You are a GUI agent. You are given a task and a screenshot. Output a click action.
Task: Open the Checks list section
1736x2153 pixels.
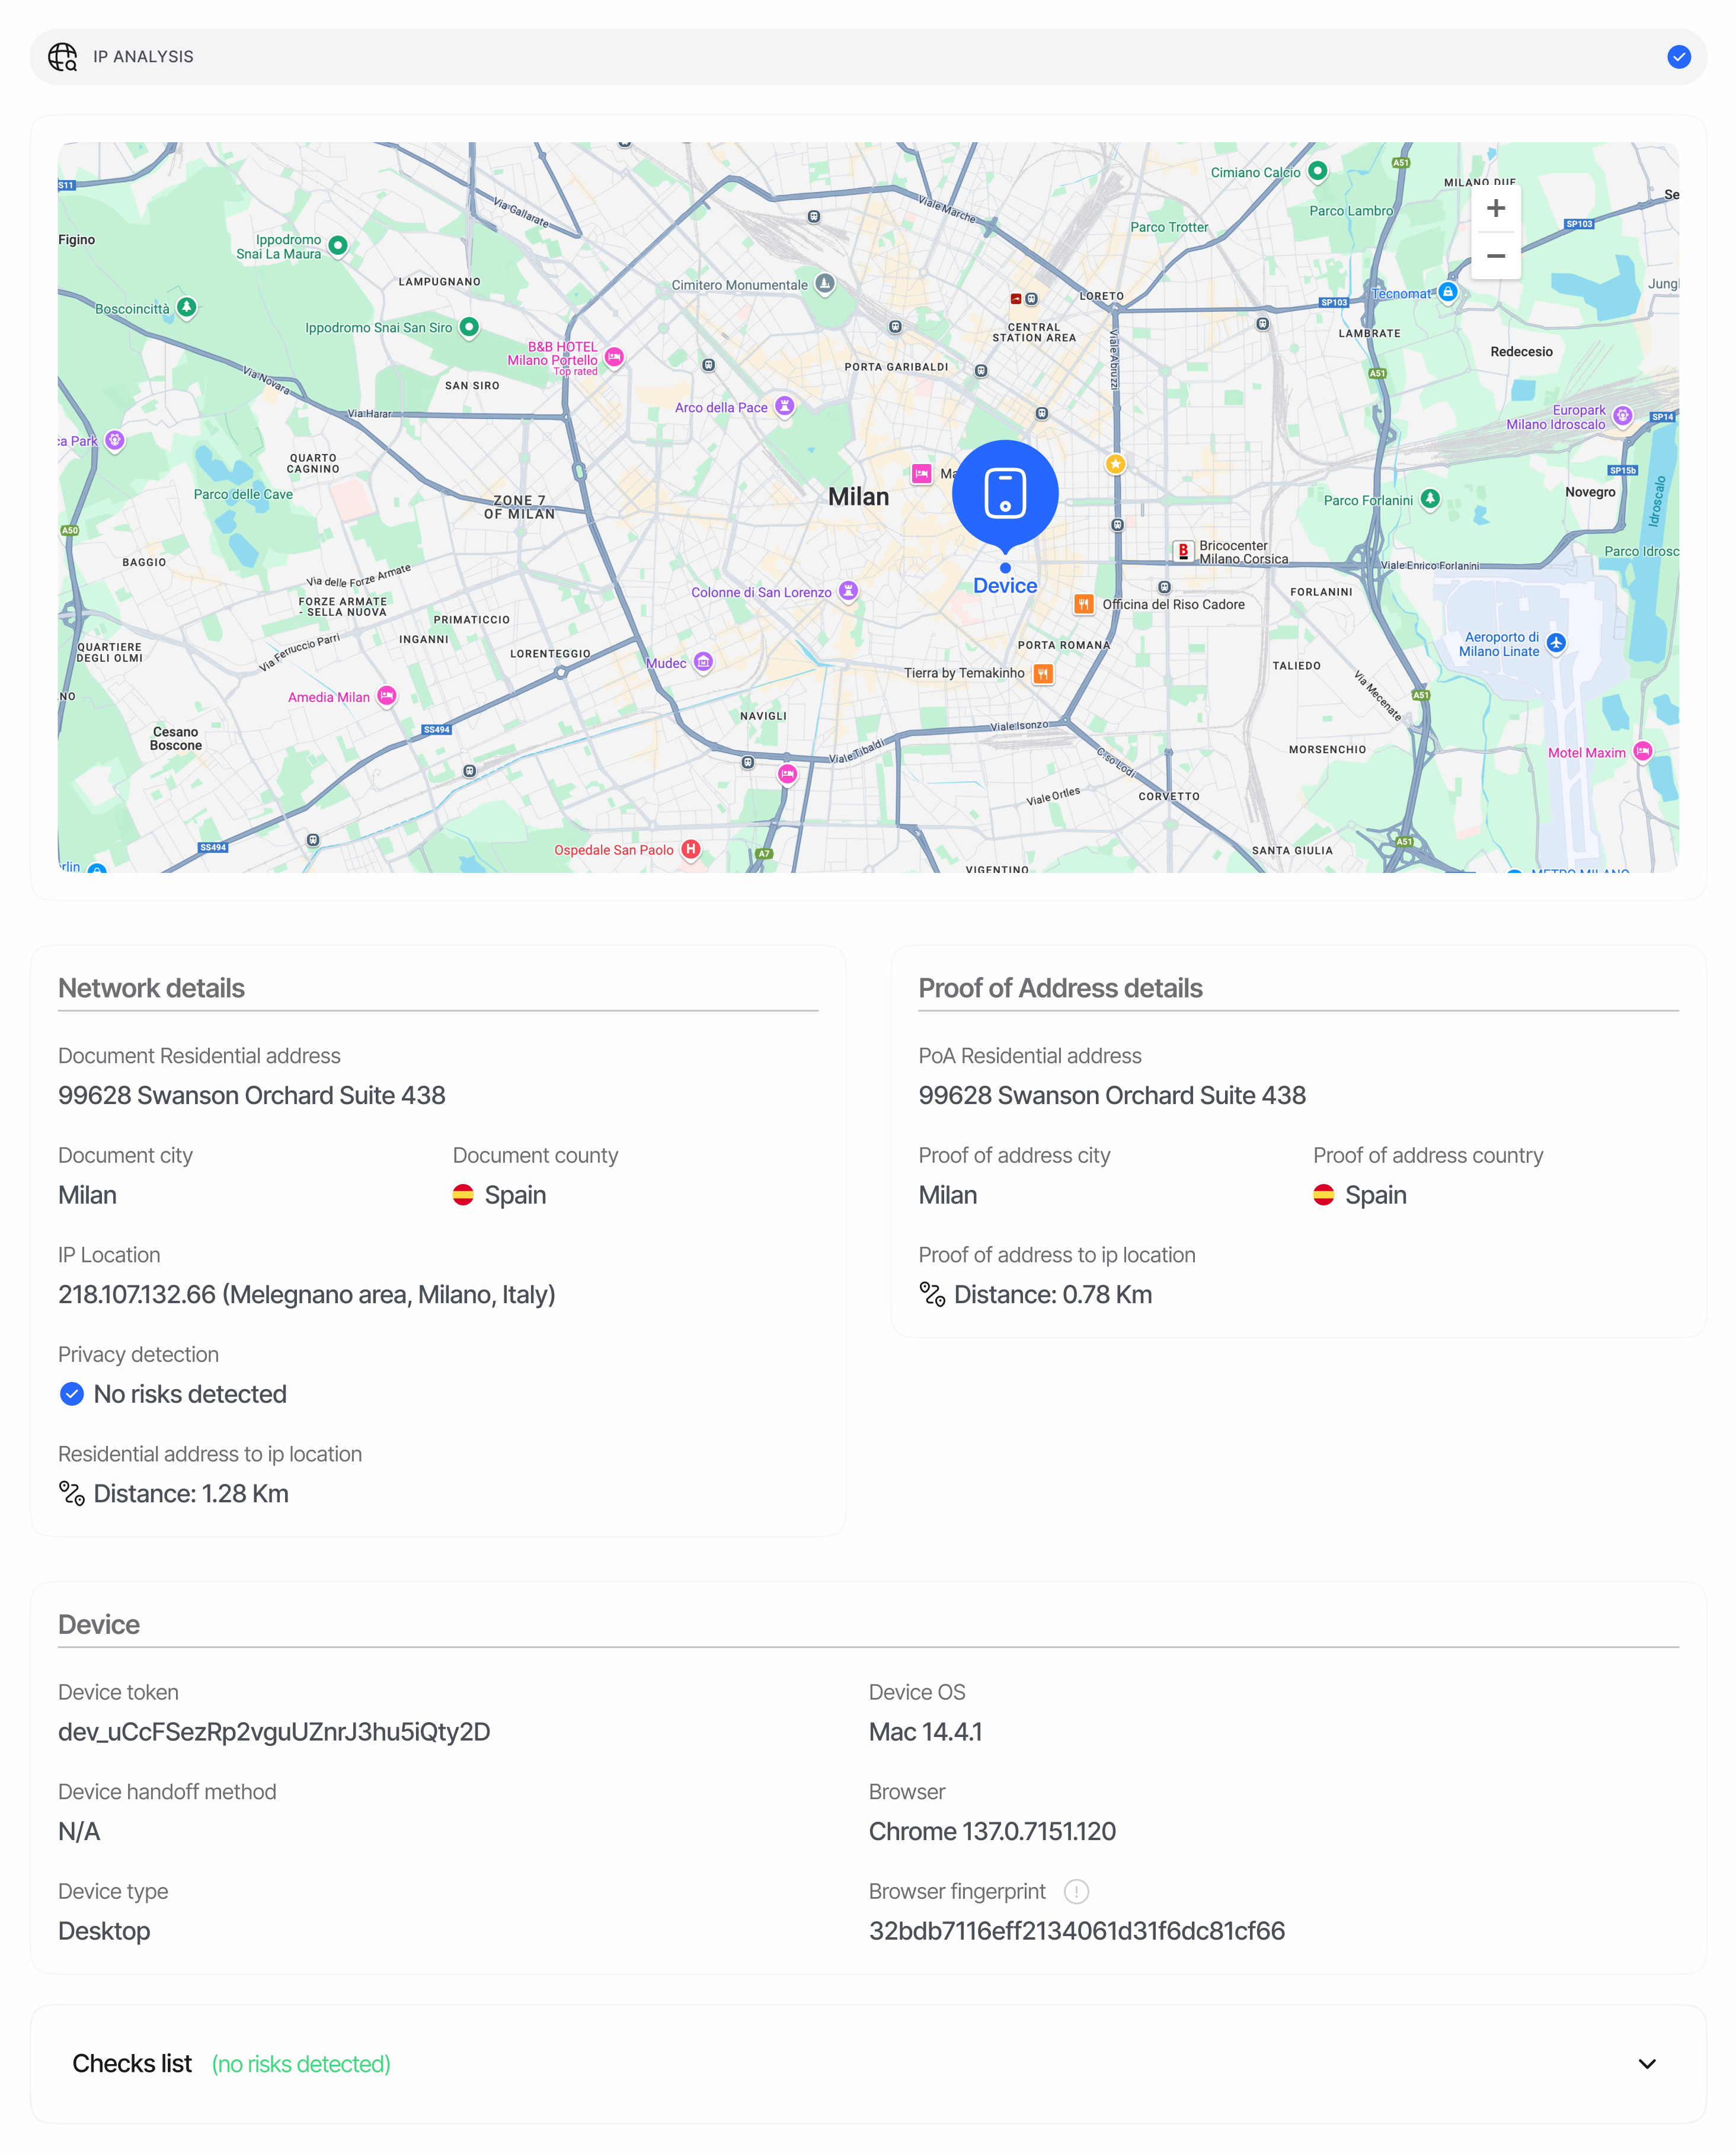[x=132, y=2064]
